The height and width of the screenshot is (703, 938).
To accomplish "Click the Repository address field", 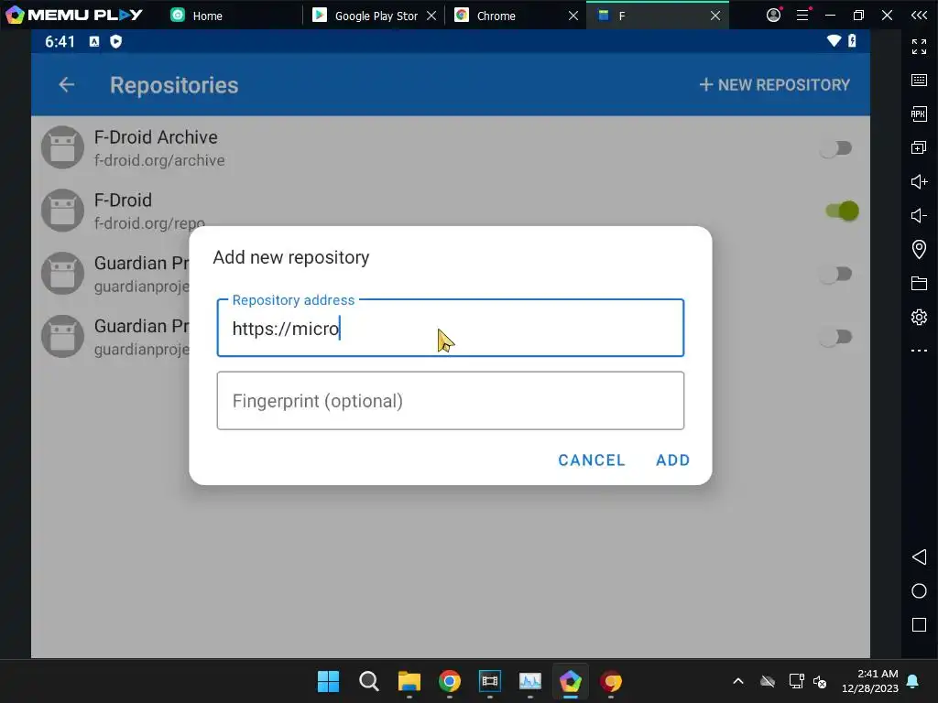I will 451,329.
